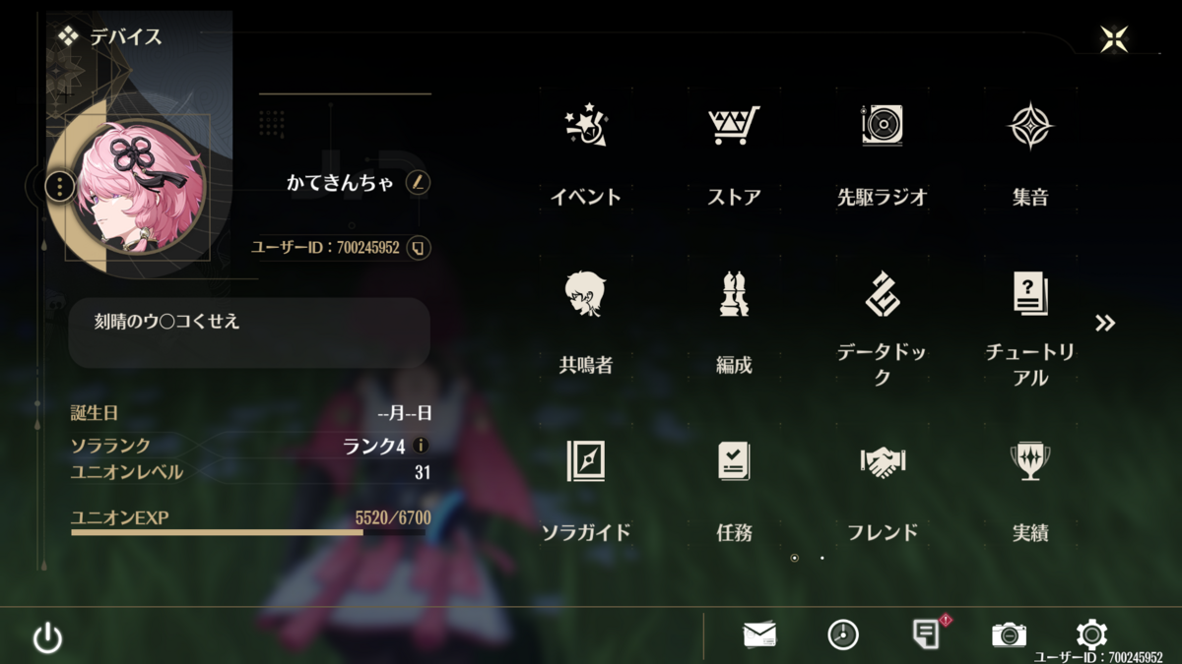This screenshot has height=664, width=1182.
Task: Open the ソラガイド compass book icon
Action: tap(586, 460)
